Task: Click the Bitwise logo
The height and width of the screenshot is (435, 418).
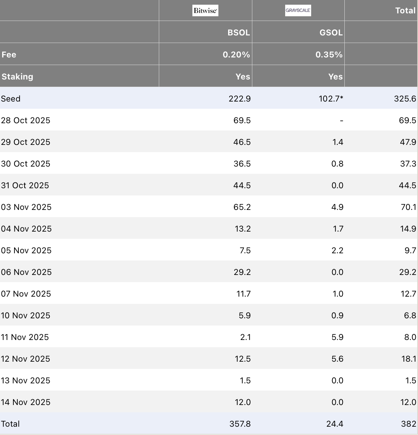Action: point(205,10)
